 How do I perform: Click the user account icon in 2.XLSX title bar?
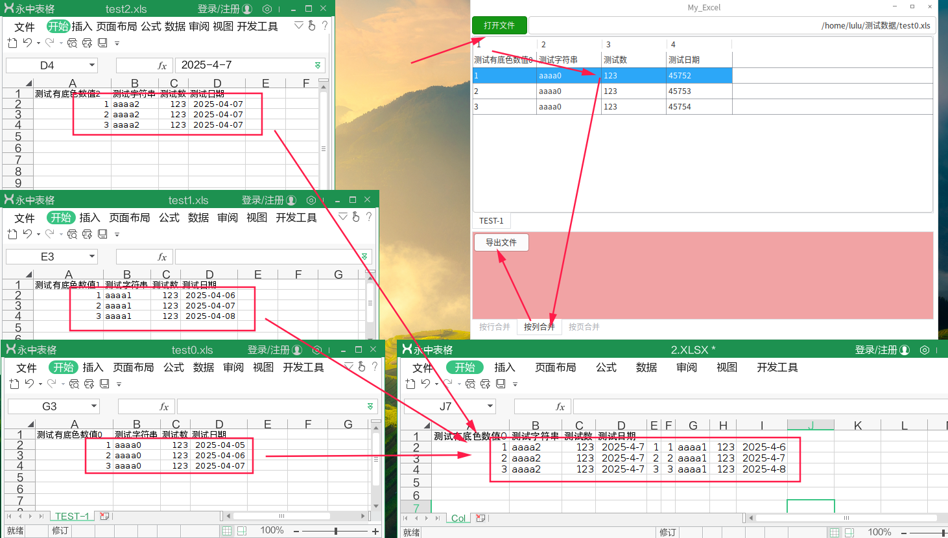[x=905, y=350]
